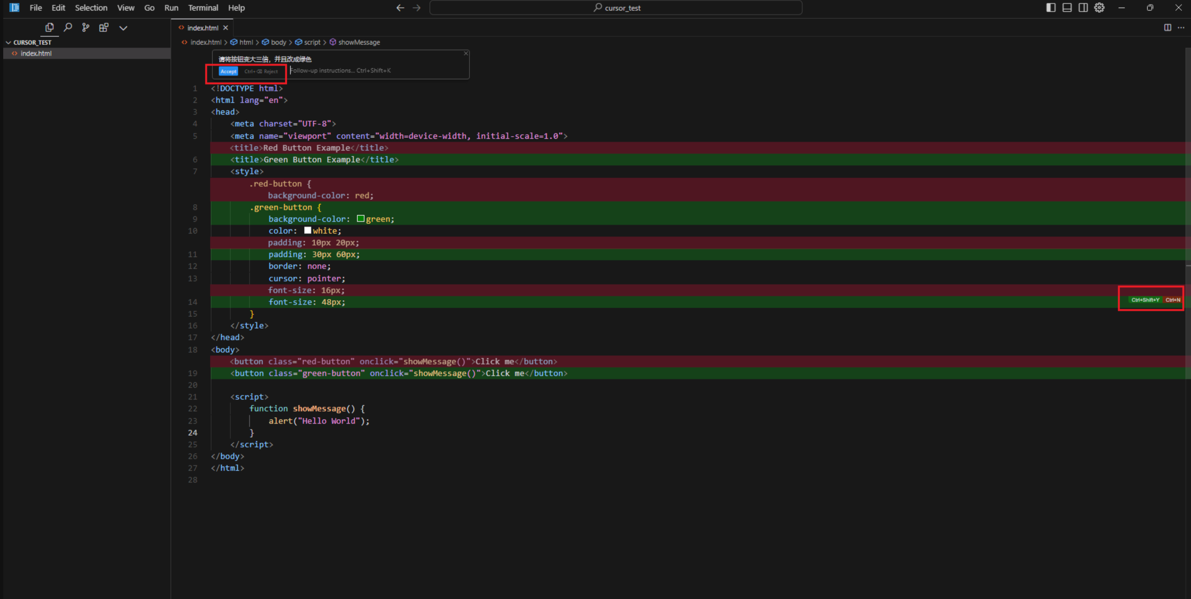
Task: Open the settings gear in title bar
Action: pos(1099,8)
